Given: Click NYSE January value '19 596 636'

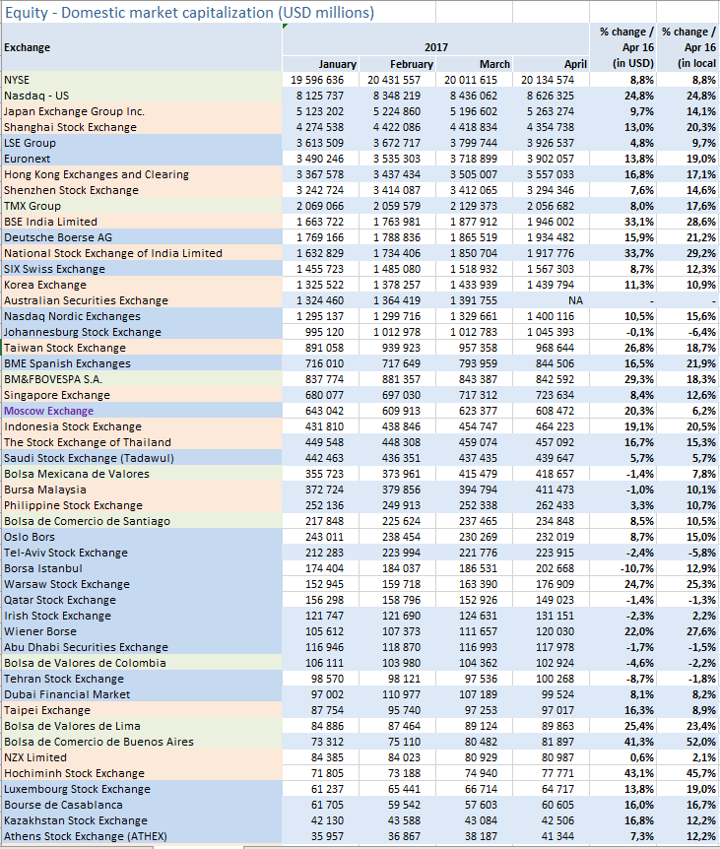Looking at the screenshot, I should coord(321,80).
